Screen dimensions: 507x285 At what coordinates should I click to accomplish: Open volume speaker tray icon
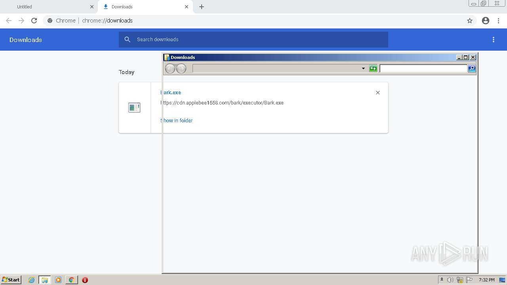(x=450, y=280)
